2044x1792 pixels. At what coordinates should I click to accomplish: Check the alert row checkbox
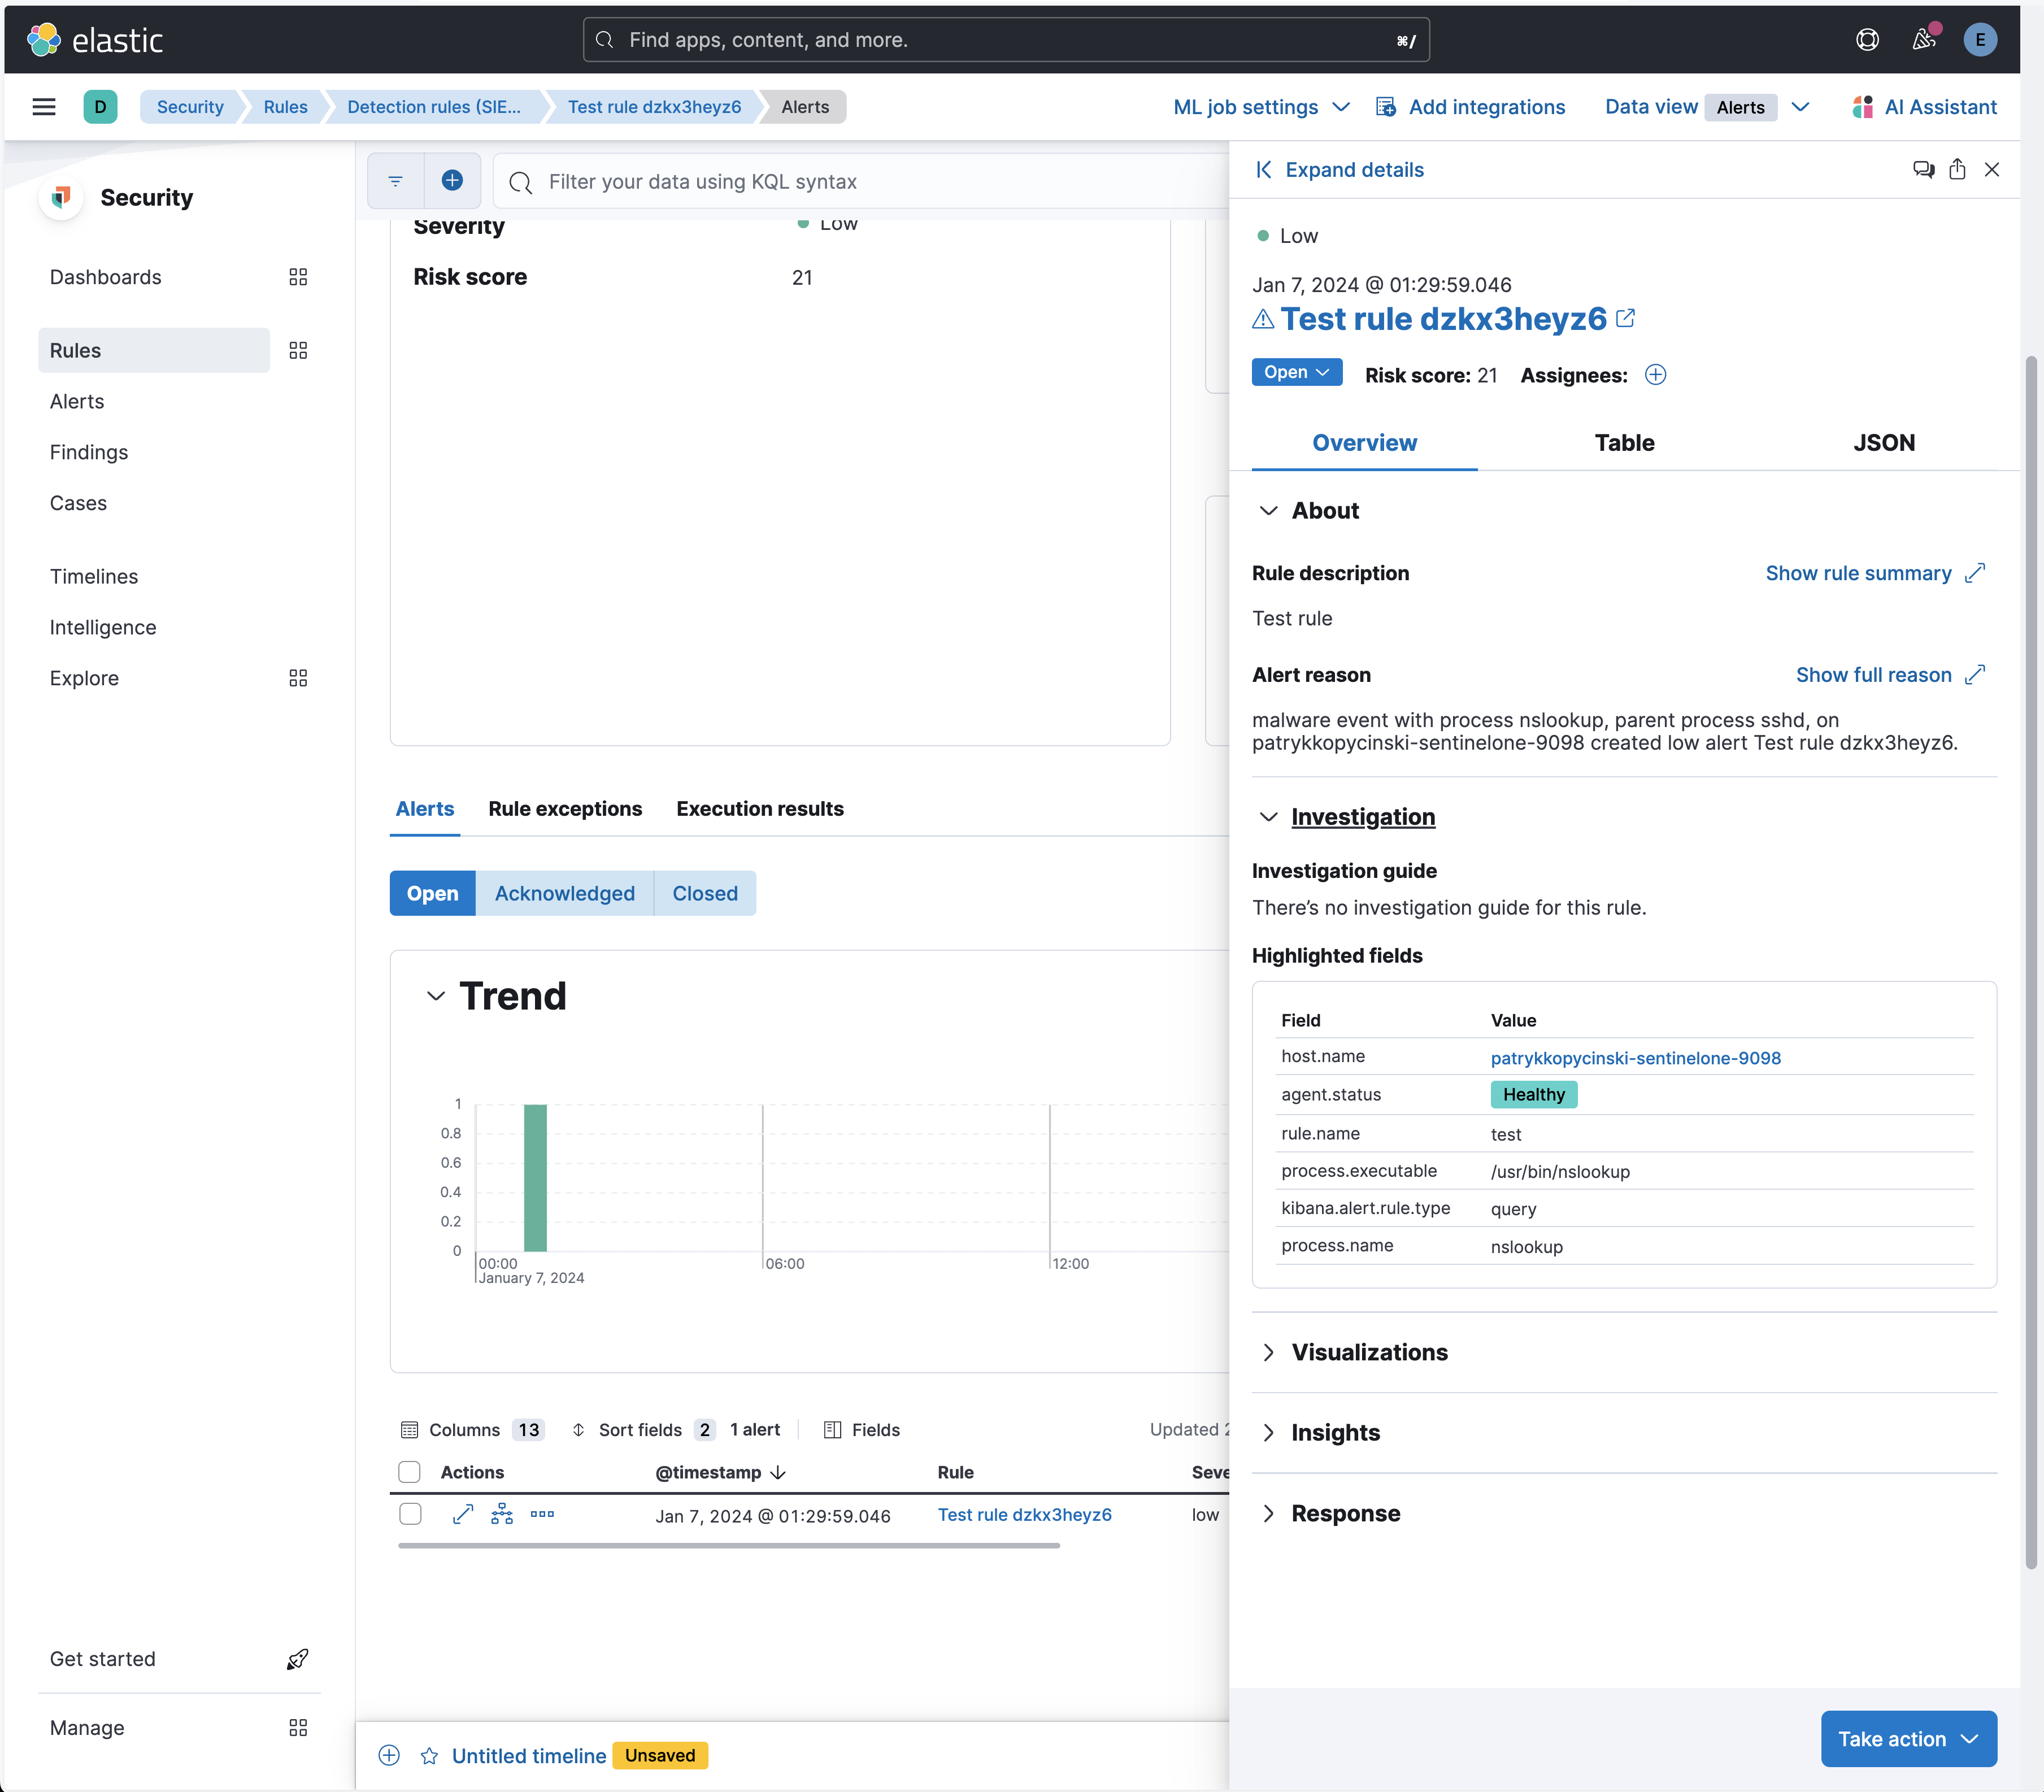(x=409, y=1514)
